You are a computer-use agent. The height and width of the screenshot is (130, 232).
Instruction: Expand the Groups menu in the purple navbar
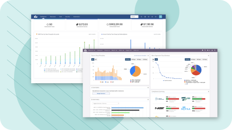(x=107, y=50)
